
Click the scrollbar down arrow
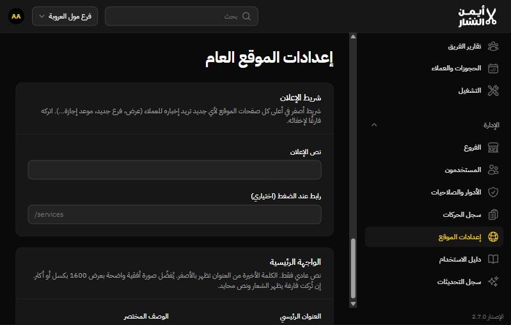[353, 304]
